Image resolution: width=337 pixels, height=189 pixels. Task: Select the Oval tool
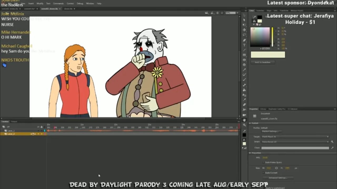click(244, 60)
